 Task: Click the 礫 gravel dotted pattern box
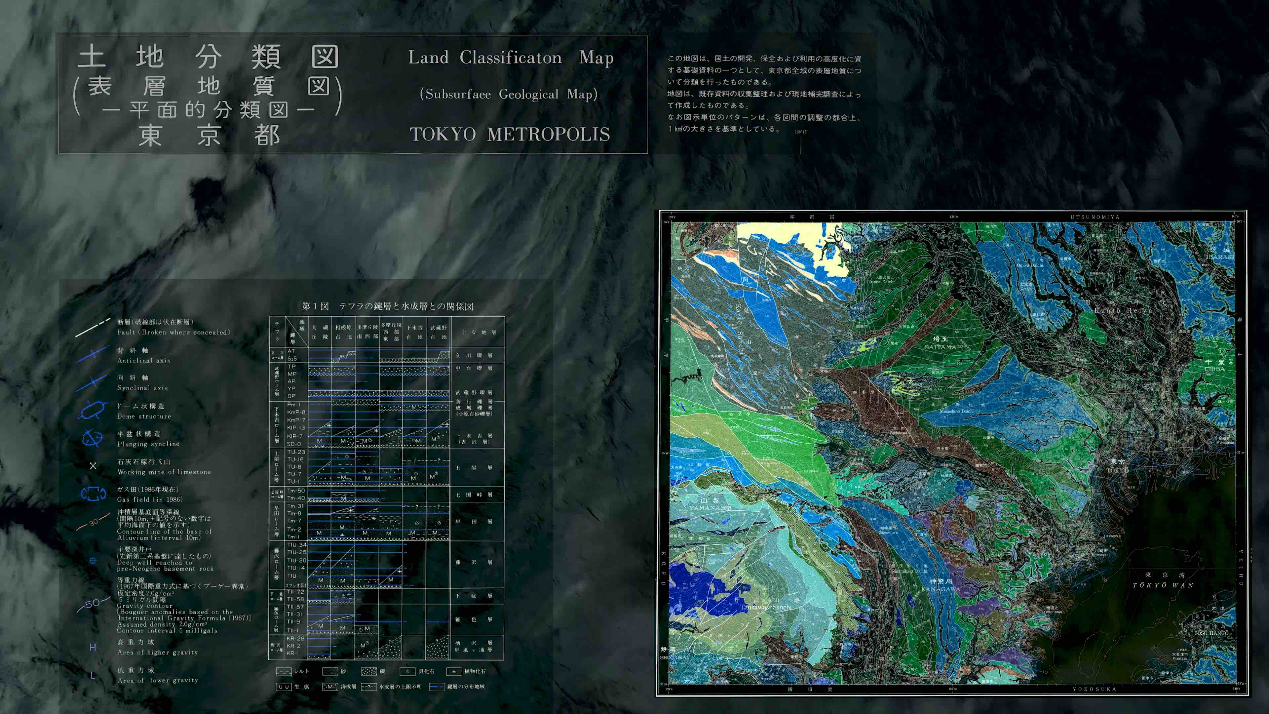[368, 671]
